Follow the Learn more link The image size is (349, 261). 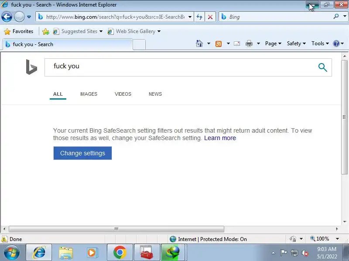click(220, 138)
